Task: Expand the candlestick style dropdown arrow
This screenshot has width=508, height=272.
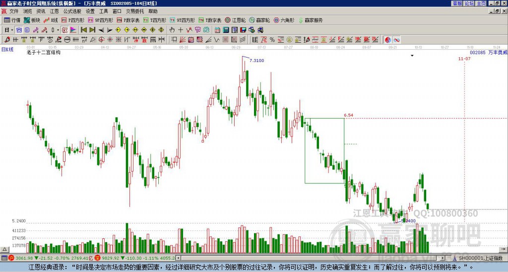Action: pos(58,30)
